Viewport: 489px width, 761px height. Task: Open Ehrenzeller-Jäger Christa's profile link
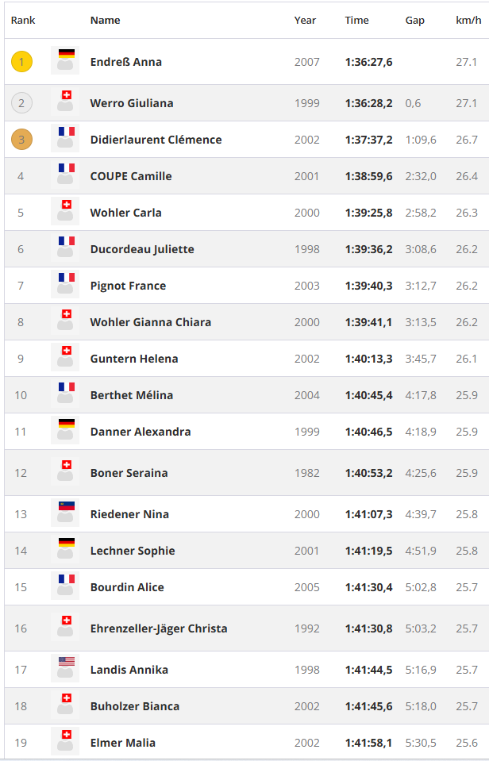pyautogui.click(x=159, y=628)
